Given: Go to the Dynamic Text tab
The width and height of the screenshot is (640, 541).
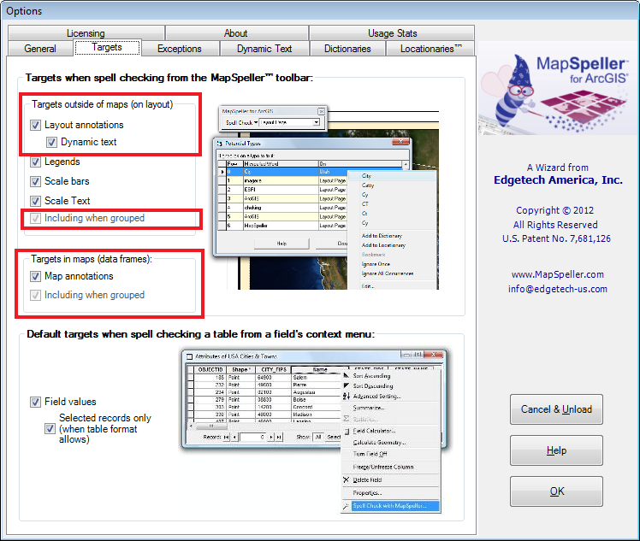Looking at the screenshot, I should pos(264,49).
